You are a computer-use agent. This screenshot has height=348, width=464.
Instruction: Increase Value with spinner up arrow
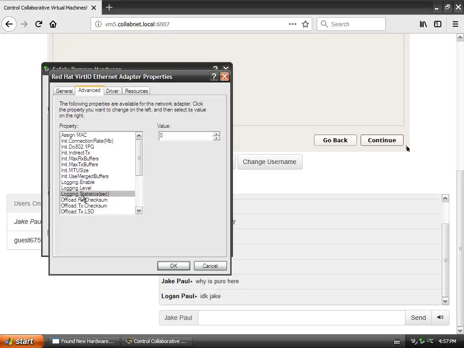pos(217,134)
